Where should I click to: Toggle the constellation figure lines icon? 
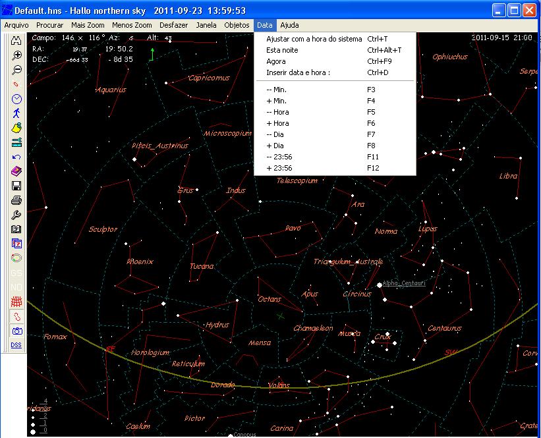tap(16, 316)
